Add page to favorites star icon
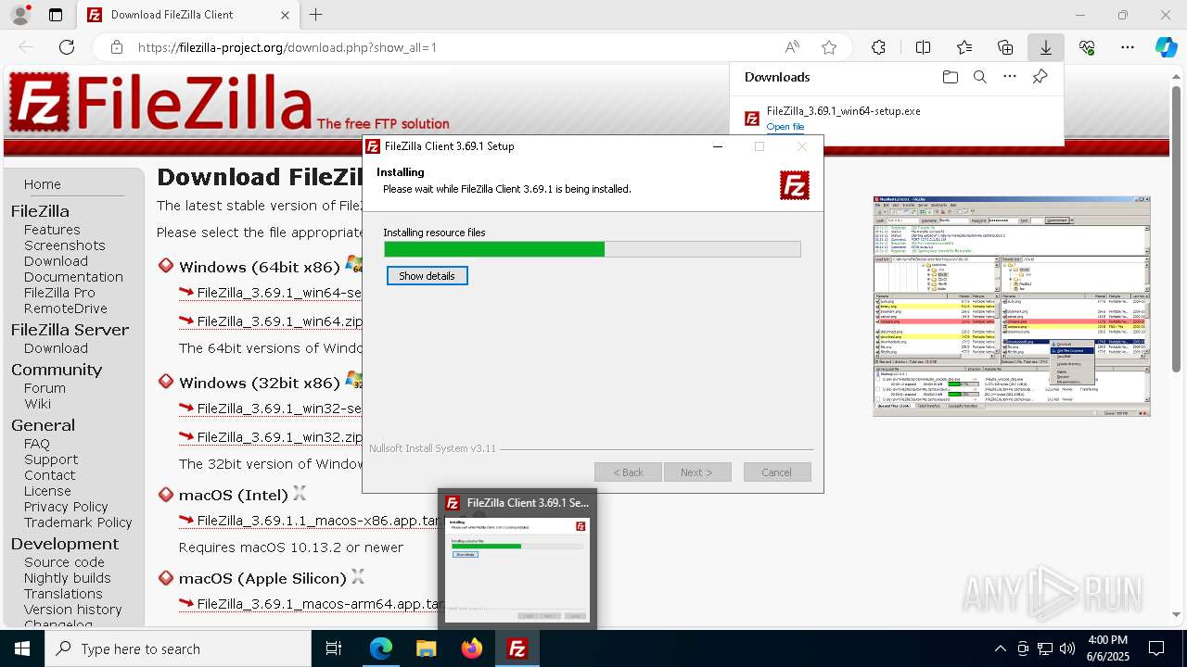The image size is (1187, 667). pyautogui.click(x=829, y=47)
